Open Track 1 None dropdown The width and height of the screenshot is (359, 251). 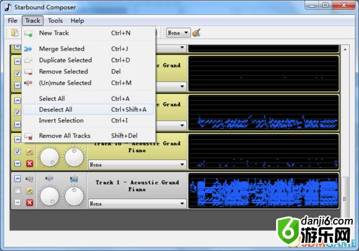pos(137,203)
